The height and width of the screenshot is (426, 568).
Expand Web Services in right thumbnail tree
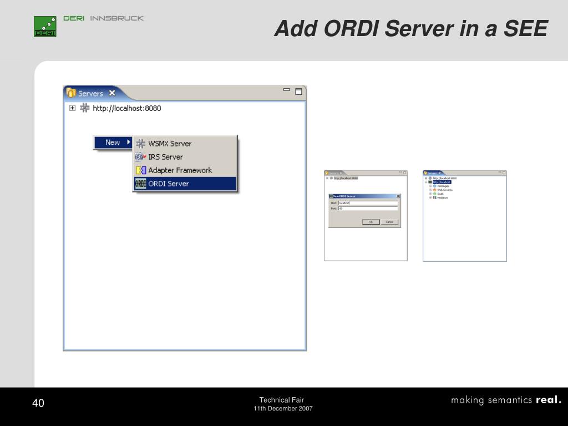pyautogui.click(x=430, y=190)
